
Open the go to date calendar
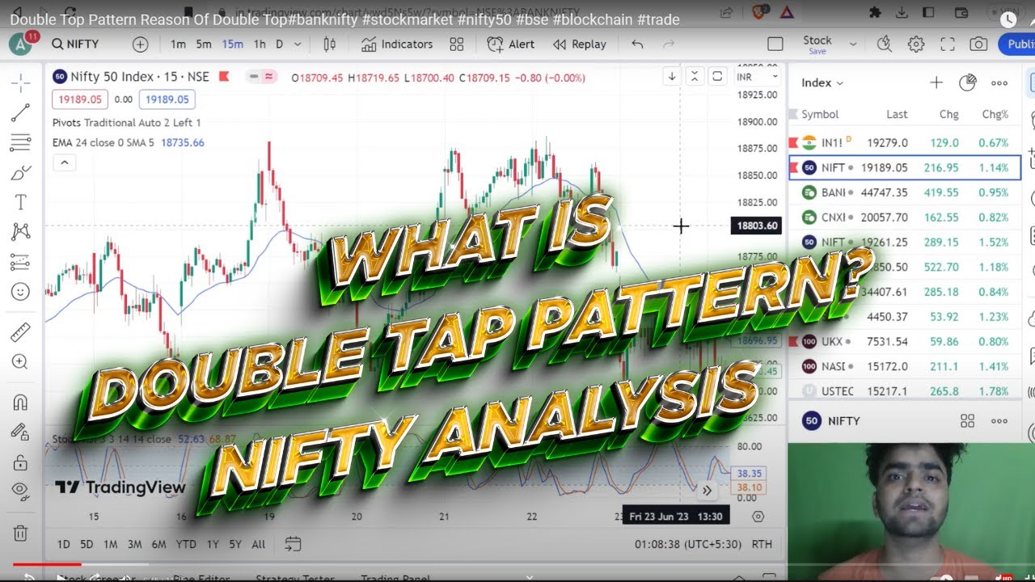[293, 544]
